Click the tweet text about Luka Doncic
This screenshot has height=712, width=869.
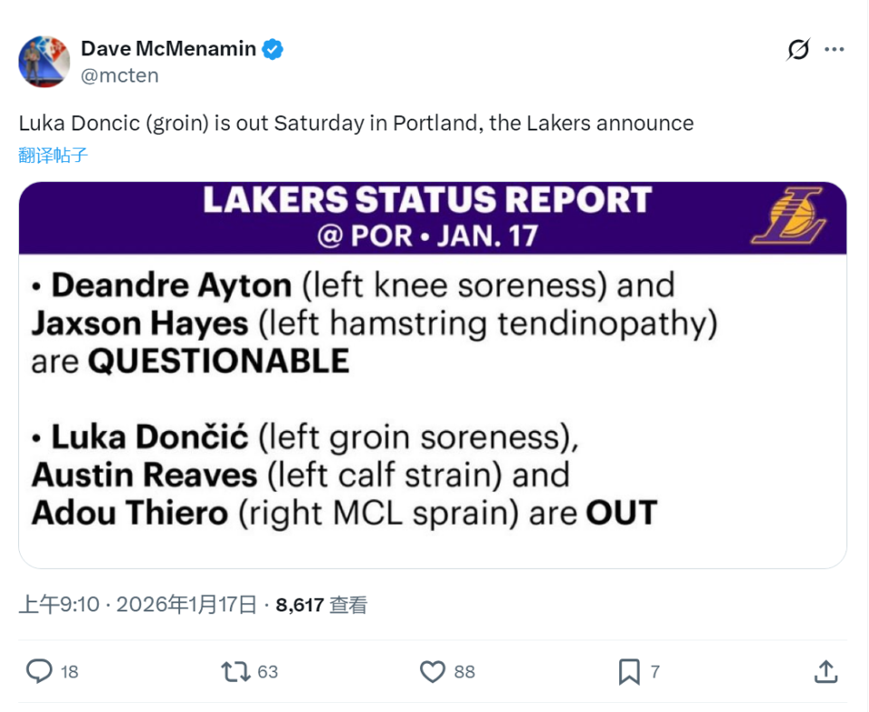pos(356,123)
